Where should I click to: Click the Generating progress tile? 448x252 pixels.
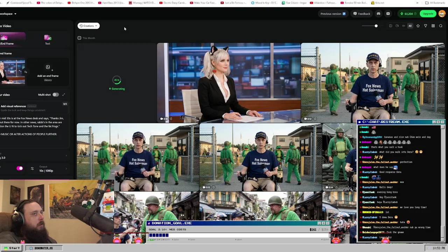coord(117,83)
